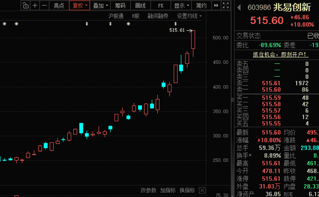
Task: Click the star event marker under H股
Action: tap(128, 24)
